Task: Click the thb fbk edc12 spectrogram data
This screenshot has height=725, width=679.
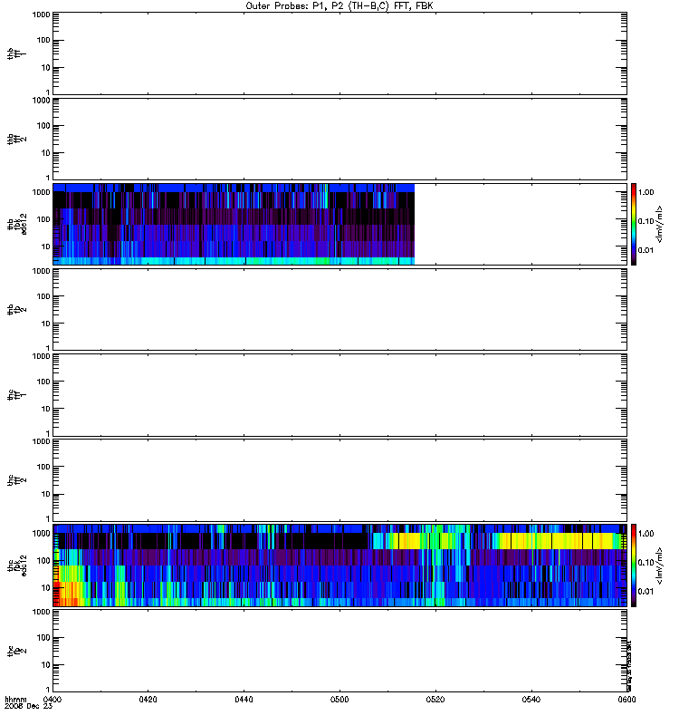Action: (234, 224)
